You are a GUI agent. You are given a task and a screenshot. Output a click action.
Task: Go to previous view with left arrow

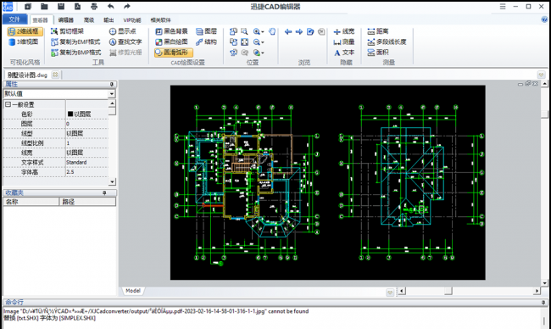click(x=288, y=31)
